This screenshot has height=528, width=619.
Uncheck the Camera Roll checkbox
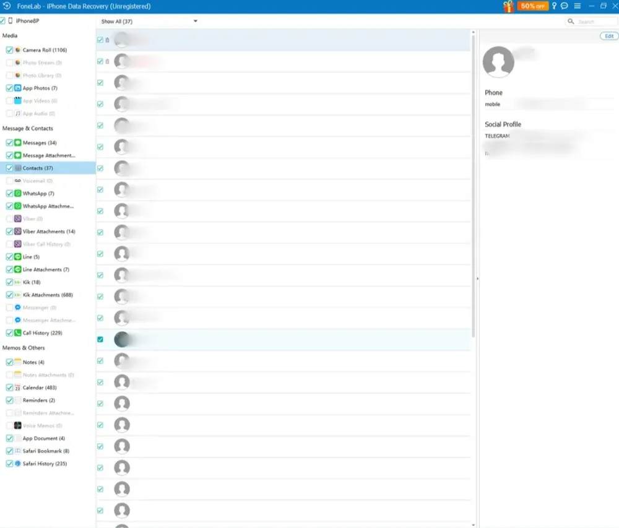pos(9,50)
